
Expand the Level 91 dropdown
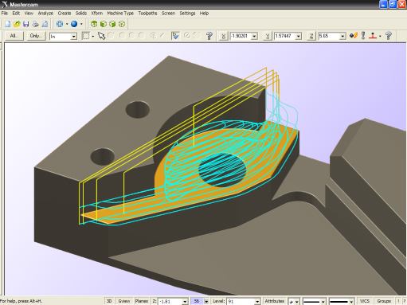(x=257, y=302)
